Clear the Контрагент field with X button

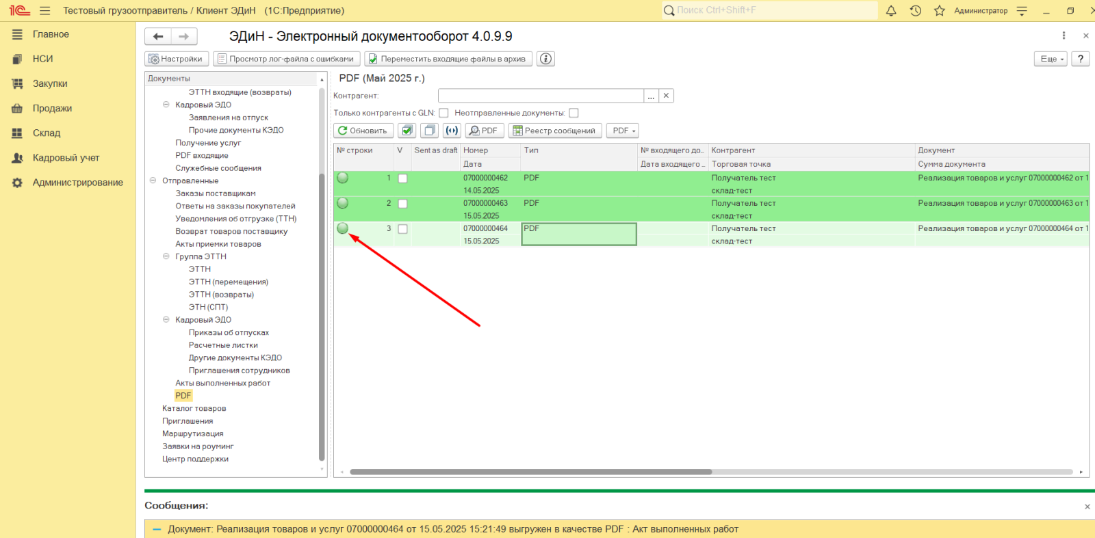click(x=666, y=96)
